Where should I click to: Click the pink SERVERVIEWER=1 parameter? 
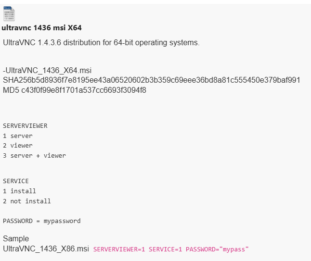click(119, 249)
